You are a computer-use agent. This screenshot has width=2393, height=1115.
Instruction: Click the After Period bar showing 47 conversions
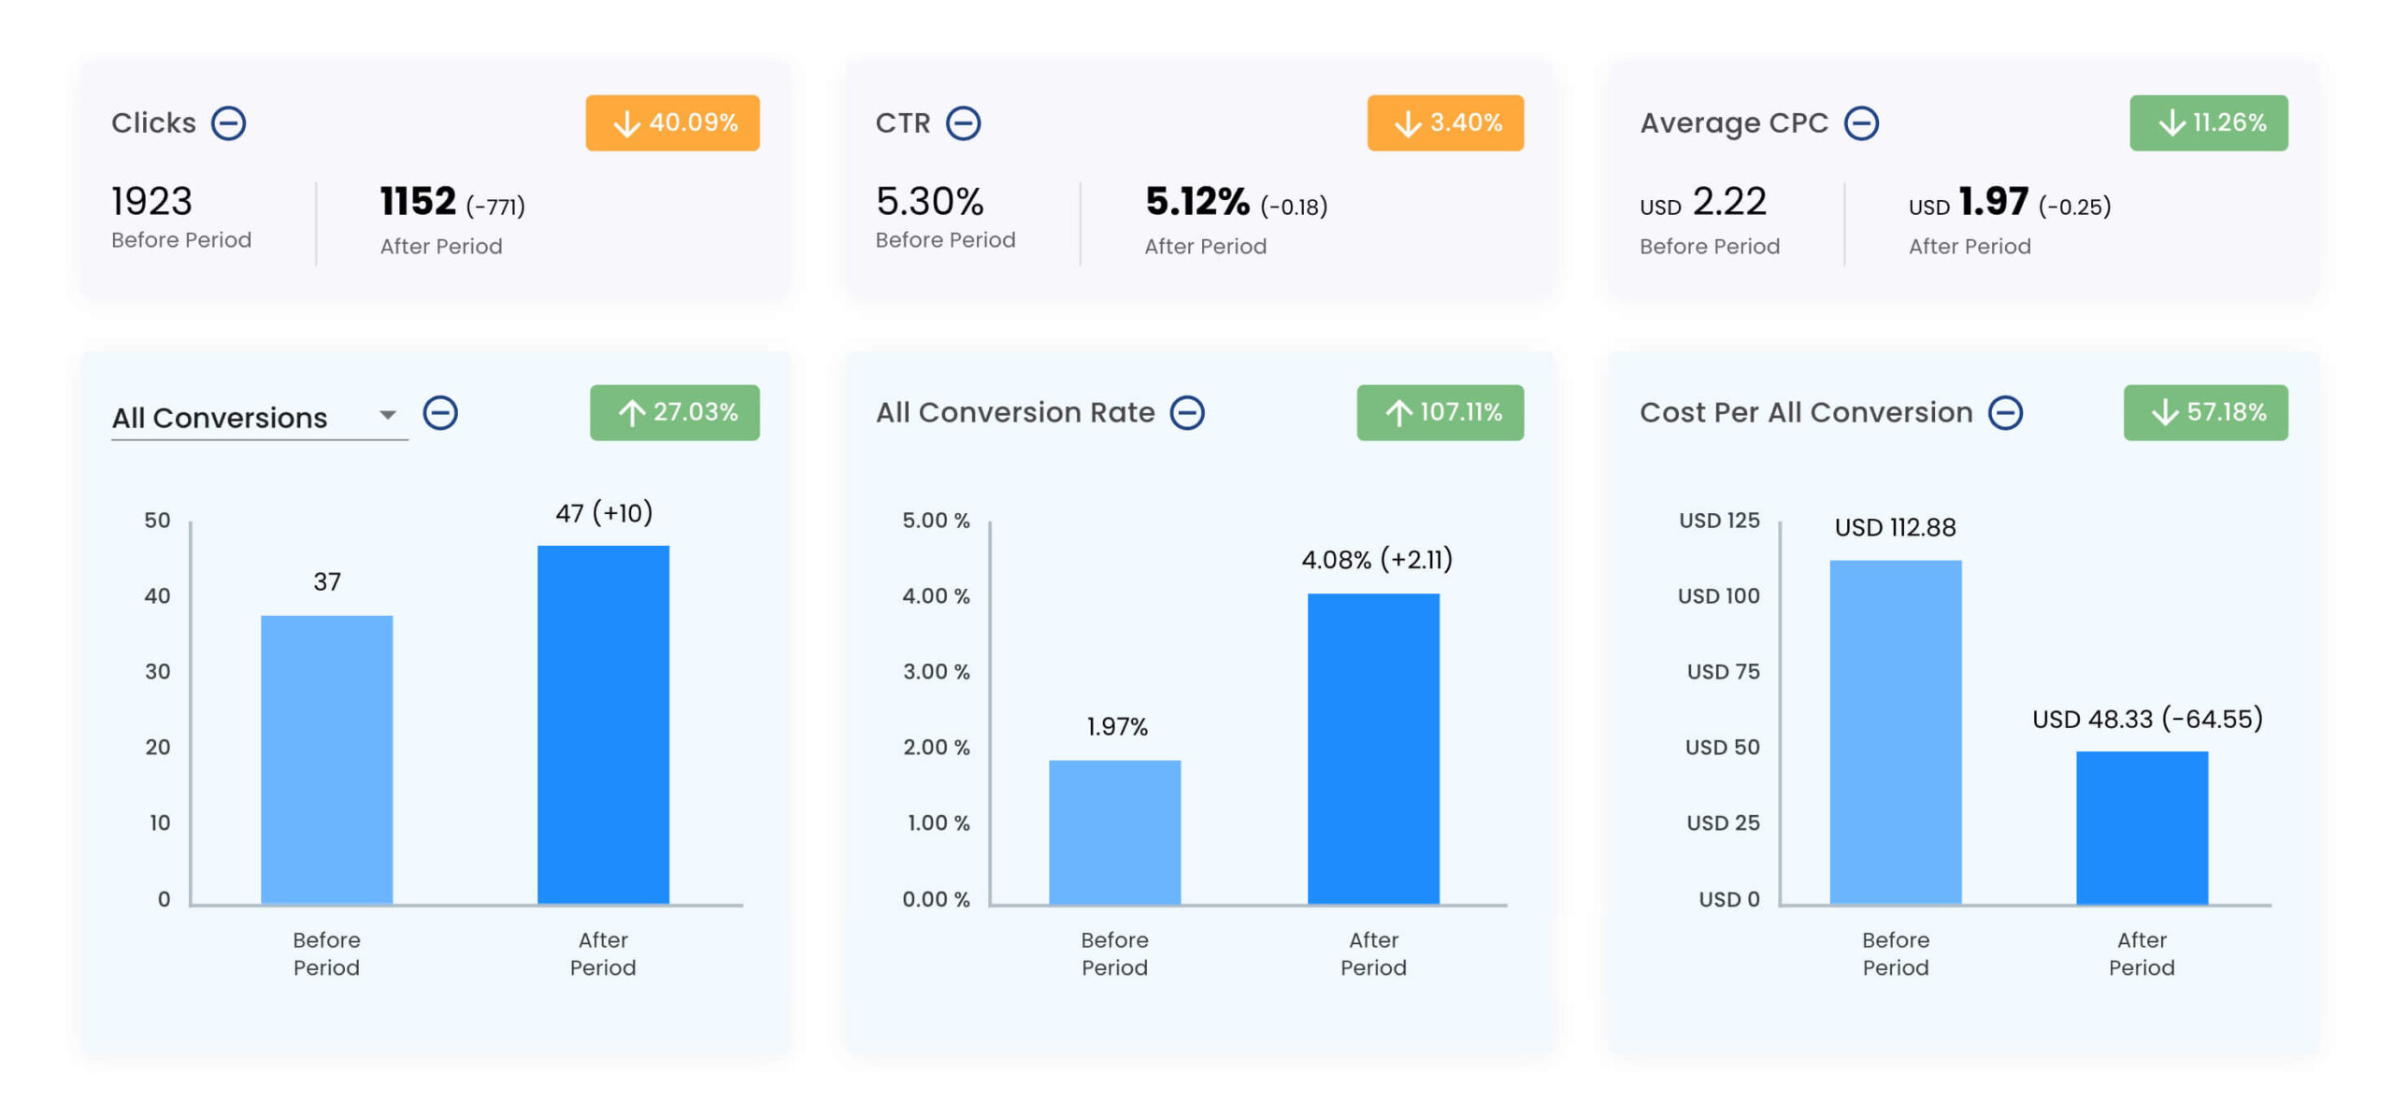[602, 722]
